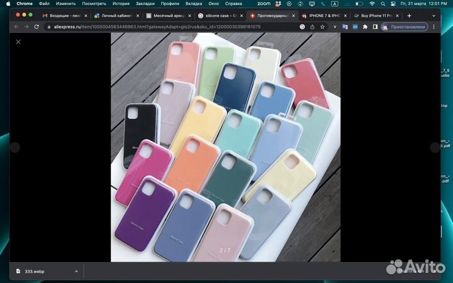Open Control Center icon

click(x=393, y=4)
